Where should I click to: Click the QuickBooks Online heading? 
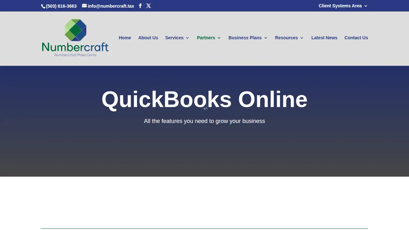point(204,99)
